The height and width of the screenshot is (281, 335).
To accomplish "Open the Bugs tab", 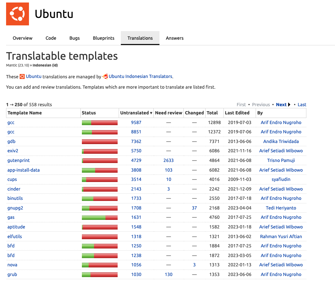I will point(75,38).
